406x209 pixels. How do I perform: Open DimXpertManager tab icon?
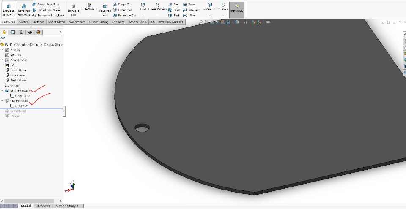(30, 33)
